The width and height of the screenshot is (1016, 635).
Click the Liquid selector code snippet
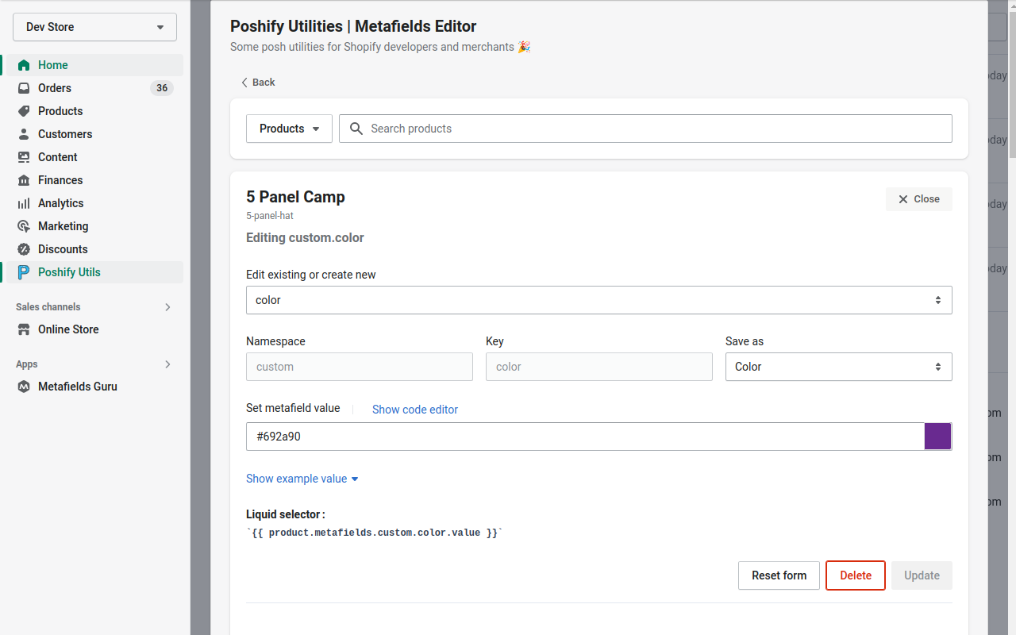[375, 533]
